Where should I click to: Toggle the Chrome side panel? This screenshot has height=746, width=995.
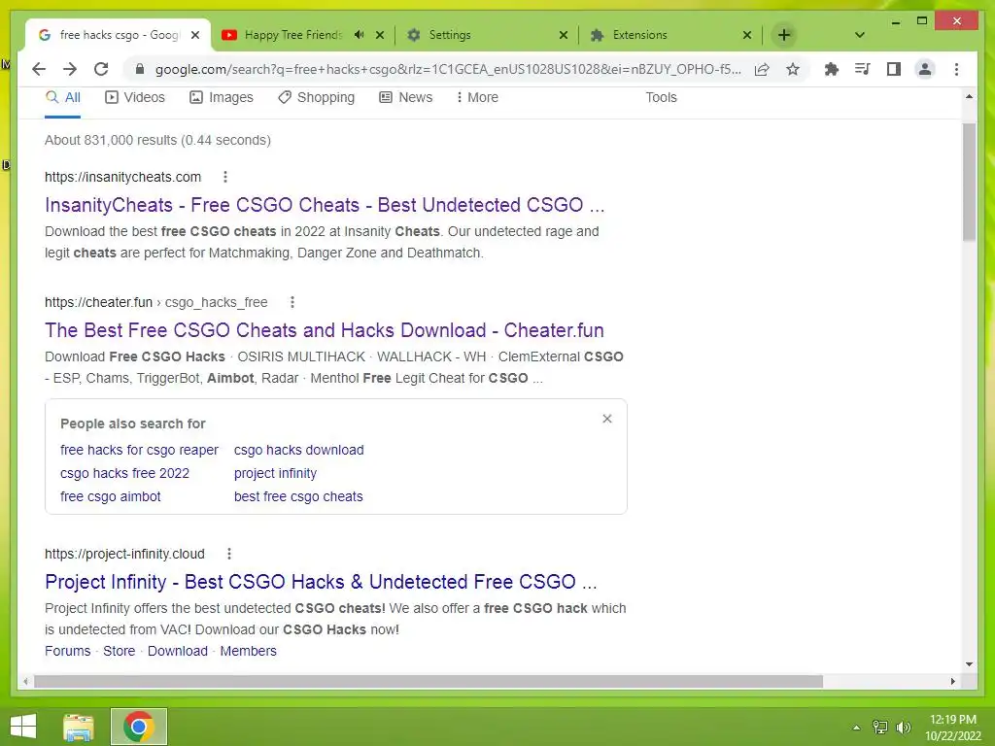click(894, 69)
